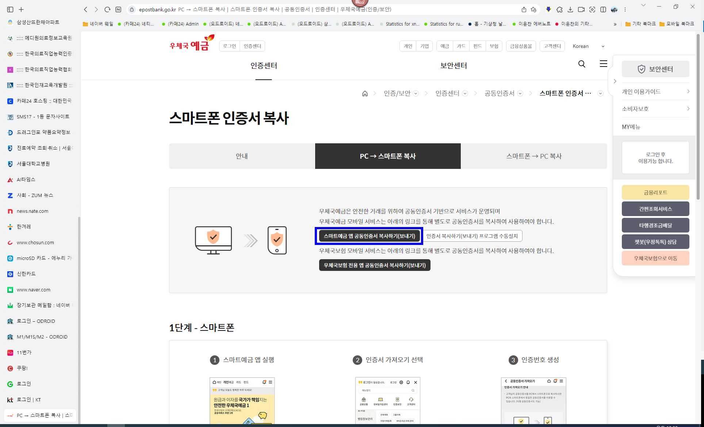Open the downloads icon in toolbar
Viewport: 704px width, 427px height.
click(x=570, y=10)
